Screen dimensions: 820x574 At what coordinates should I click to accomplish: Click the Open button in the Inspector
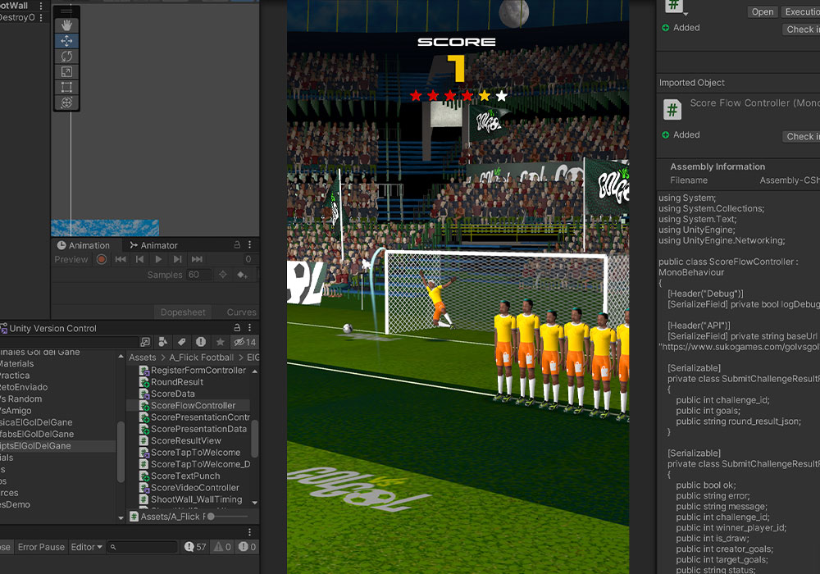point(762,11)
